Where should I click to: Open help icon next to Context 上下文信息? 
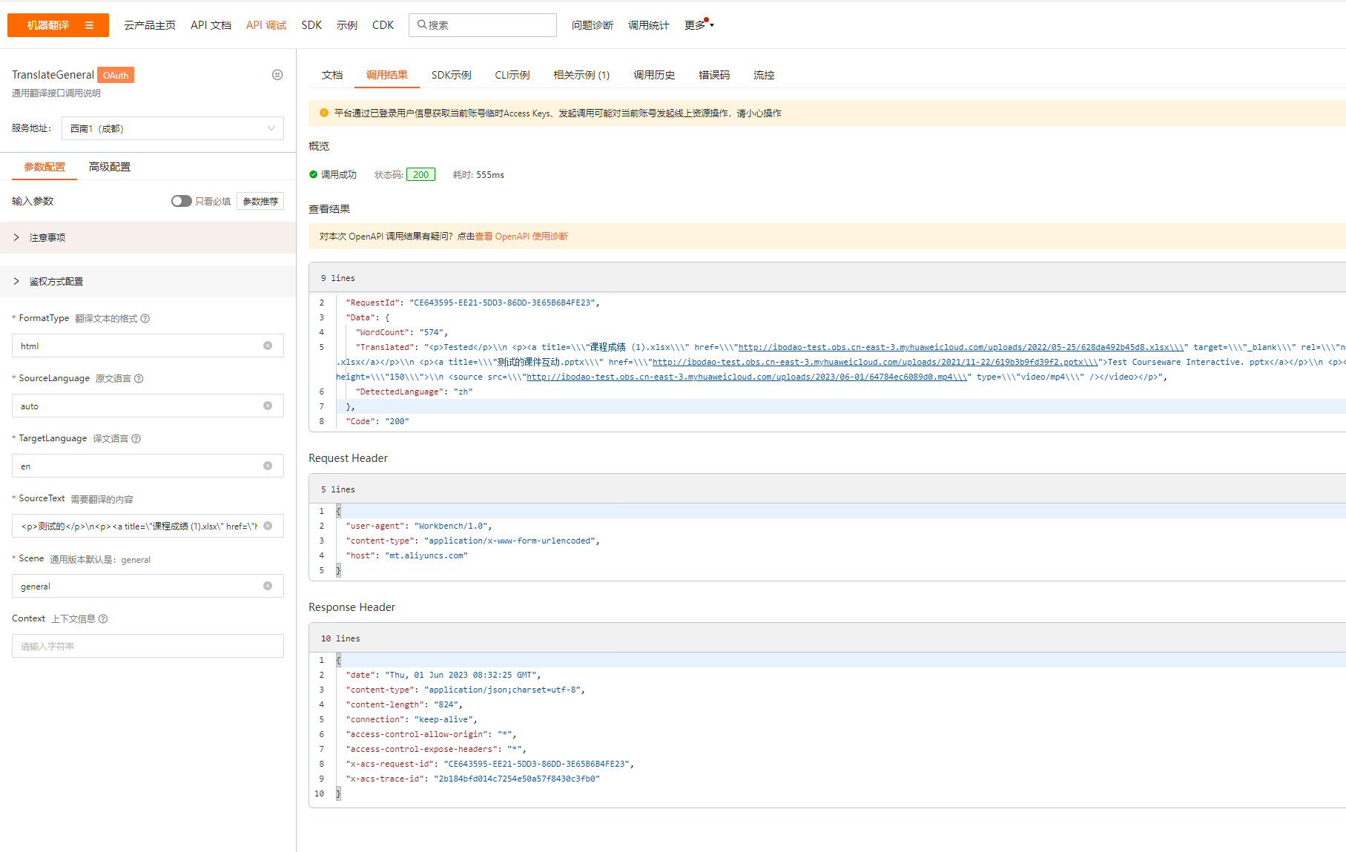tap(103, 618)
